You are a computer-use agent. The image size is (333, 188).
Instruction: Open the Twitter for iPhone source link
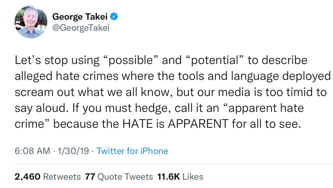132,151
